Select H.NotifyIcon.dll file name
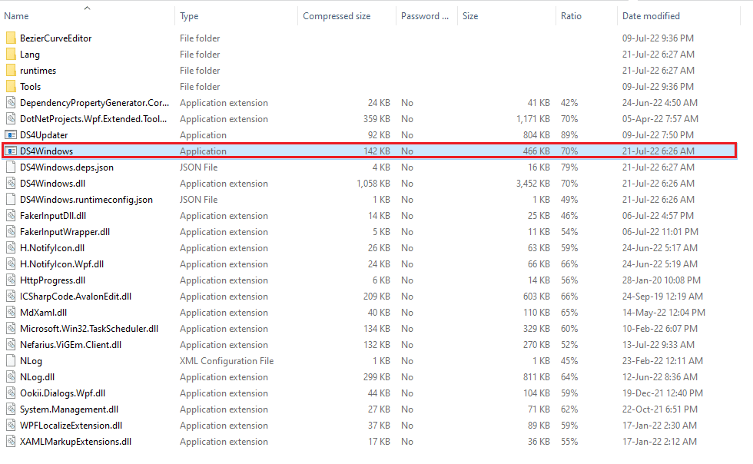The height and width of the screenshot is (464, 753). click(x=52, y=248)
